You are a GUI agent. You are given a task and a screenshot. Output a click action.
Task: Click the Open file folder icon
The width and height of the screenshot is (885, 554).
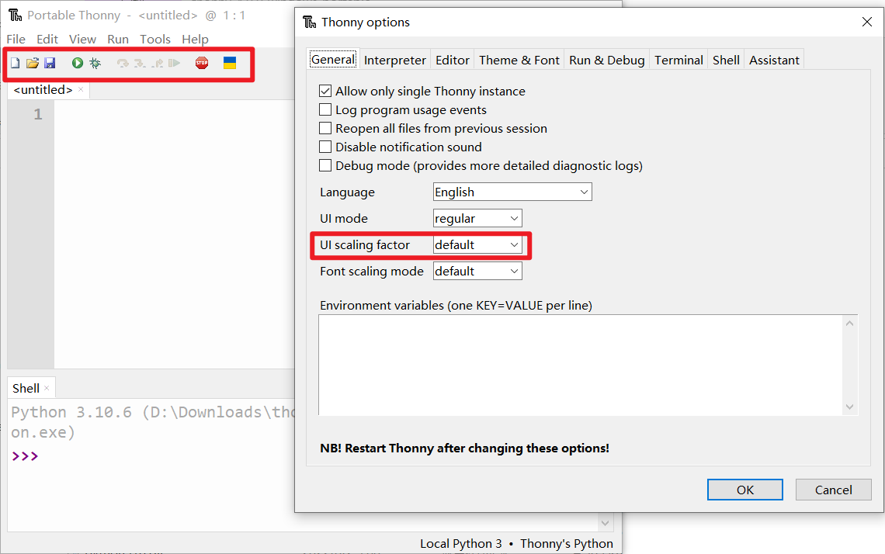click(32, 63)
